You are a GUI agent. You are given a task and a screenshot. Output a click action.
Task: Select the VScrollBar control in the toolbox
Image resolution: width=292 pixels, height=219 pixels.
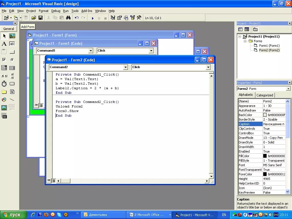tap(12, 76)
